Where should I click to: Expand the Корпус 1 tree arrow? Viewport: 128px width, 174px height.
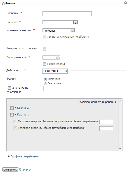[15, 114]
